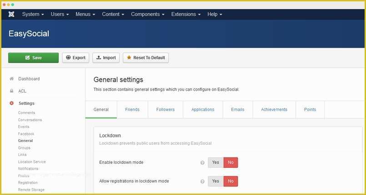366x195 pixels.
Task: Click the green Save button
Action: click(33, 58)
